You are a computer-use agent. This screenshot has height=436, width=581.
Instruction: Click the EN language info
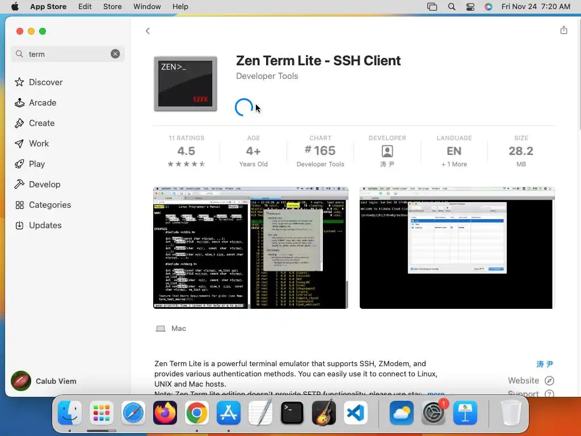pos(454,151)
